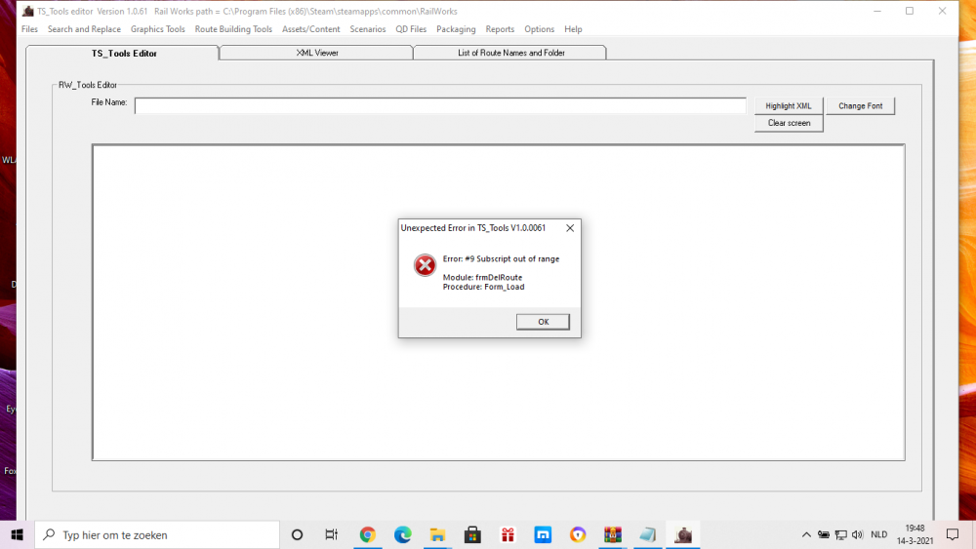Image resolution: width=976 pixels, height=549 pixels.
Task: Open the Route Building Tools menu
Action: tap(233, 29)
